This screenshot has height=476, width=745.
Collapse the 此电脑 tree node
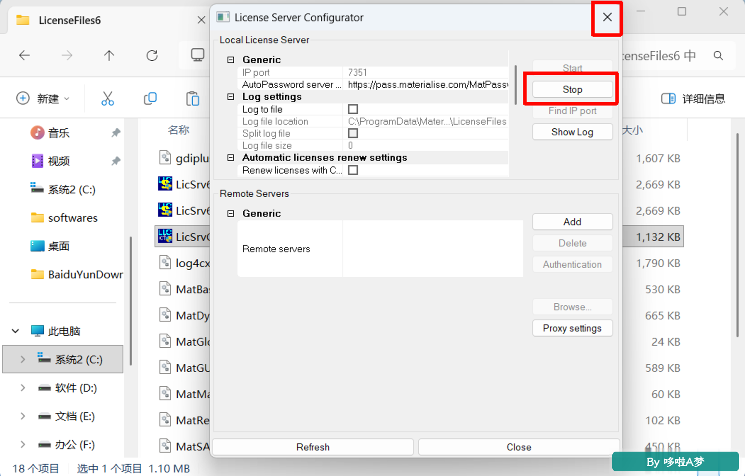click(x=15, y=331)
